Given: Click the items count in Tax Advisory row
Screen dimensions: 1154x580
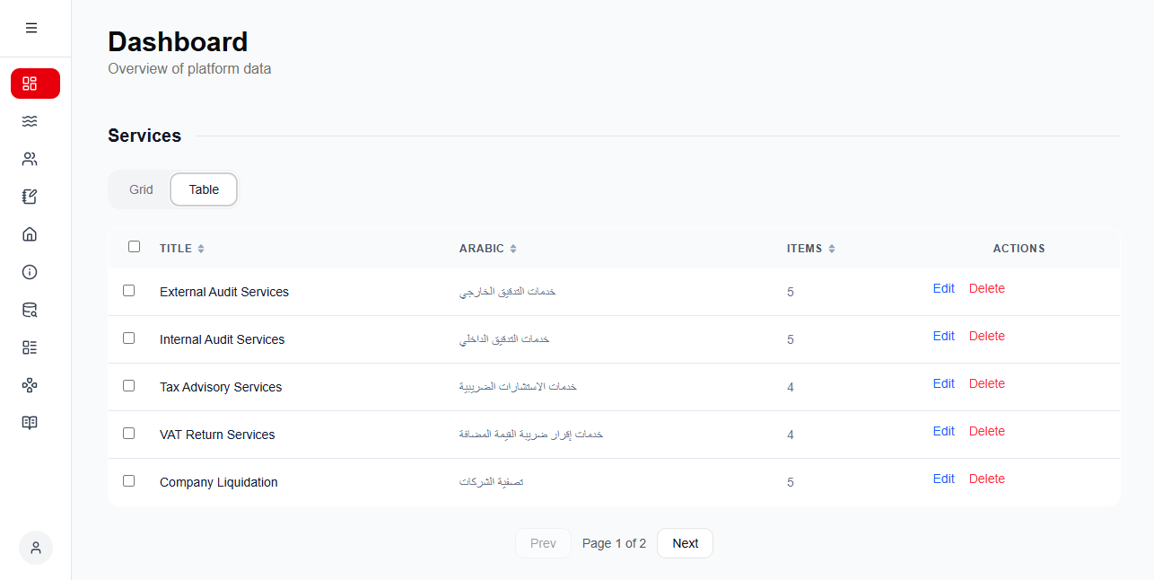Looking at the screenshot, I should click(791, 388).
